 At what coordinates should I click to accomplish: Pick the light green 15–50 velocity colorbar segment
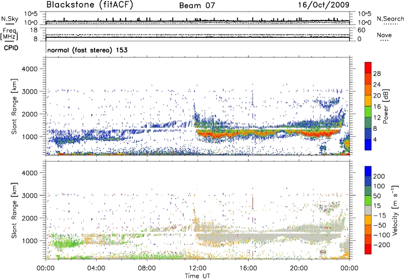point(368,200)
